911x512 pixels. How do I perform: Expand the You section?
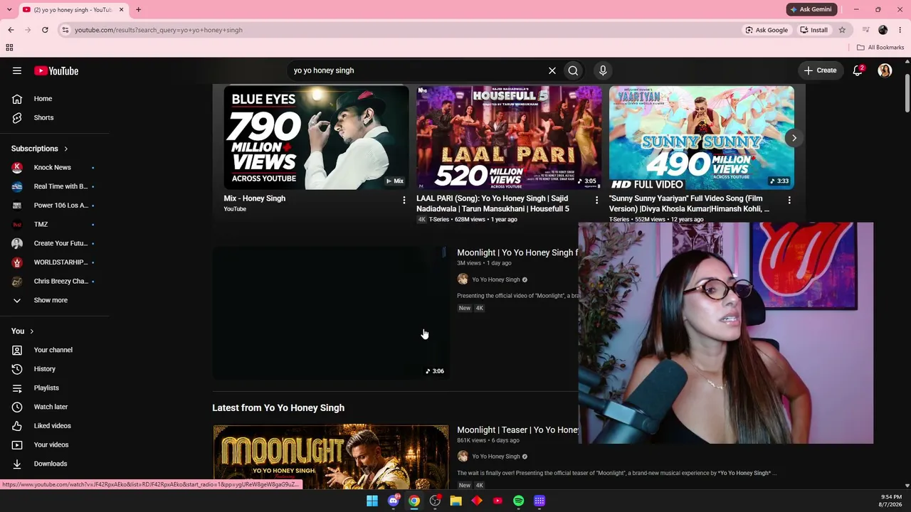point(23,331)
